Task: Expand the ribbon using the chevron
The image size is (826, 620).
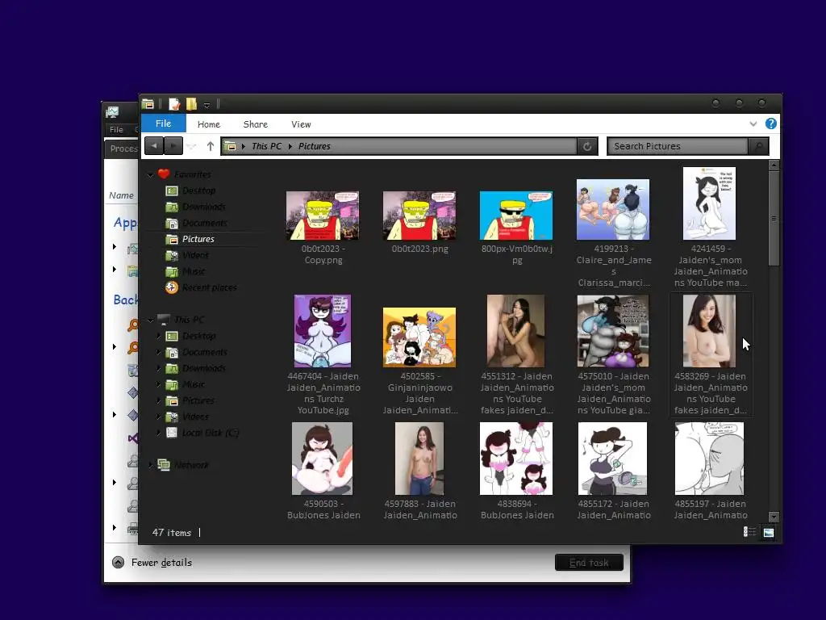Action: (x=753, y=124)
